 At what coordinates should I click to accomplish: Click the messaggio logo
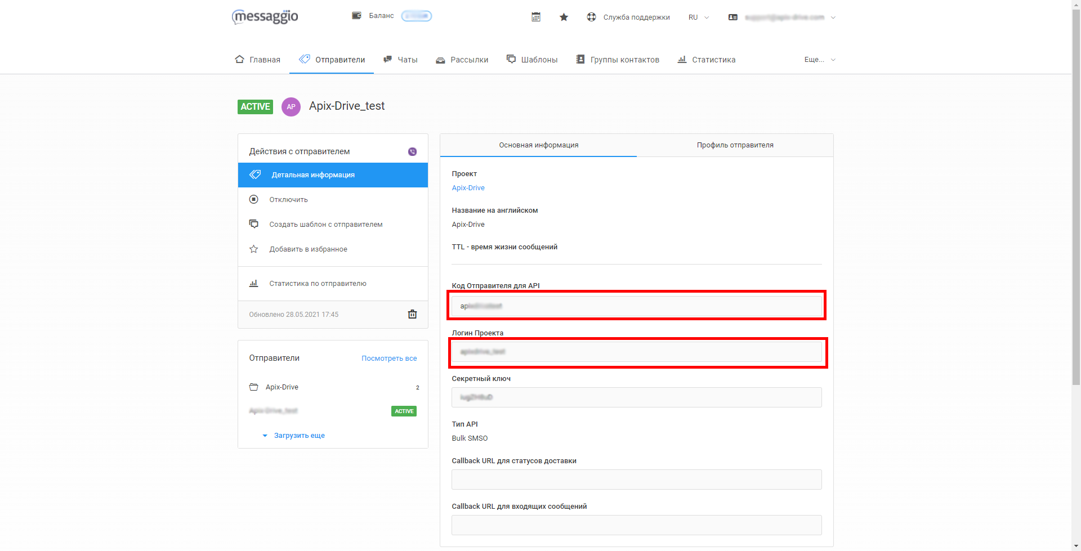point(265,17)
